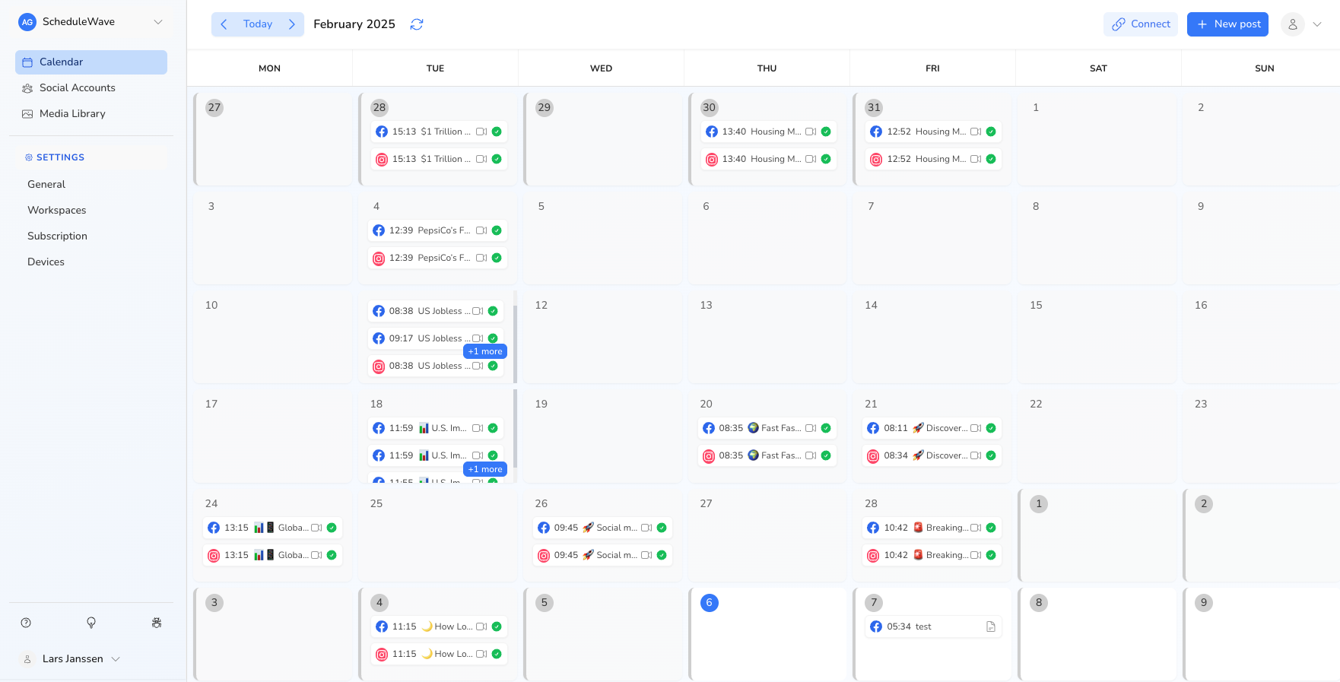Click Facebook icon on 09:45 Social m... post

544,528
